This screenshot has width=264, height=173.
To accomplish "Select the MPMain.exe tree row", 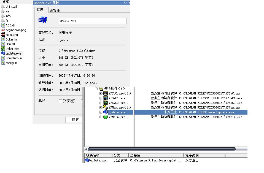I will [119, 117].
